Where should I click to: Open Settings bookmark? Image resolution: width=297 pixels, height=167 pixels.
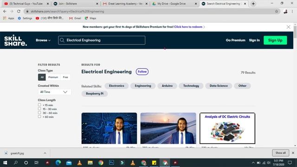25,18
